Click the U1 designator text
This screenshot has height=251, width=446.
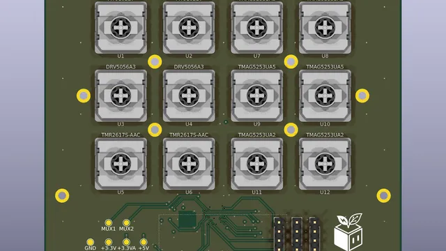click(121, 56)
